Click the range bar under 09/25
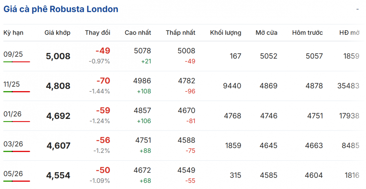Image resolution: width=366 pixels, height=189 pixels. pos(17,62)
